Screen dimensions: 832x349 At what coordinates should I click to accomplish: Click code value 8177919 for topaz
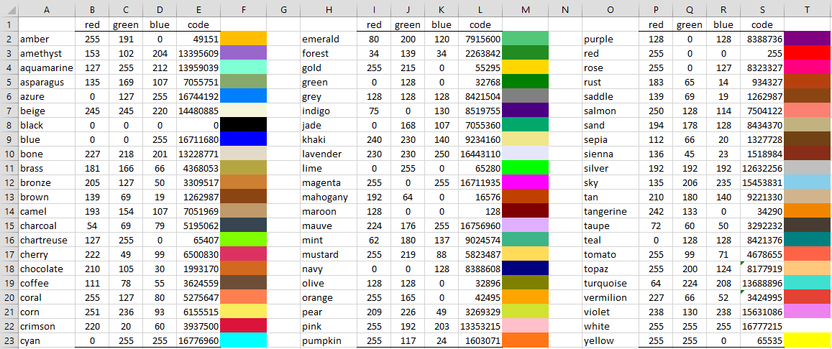click(x=762, y=269)
